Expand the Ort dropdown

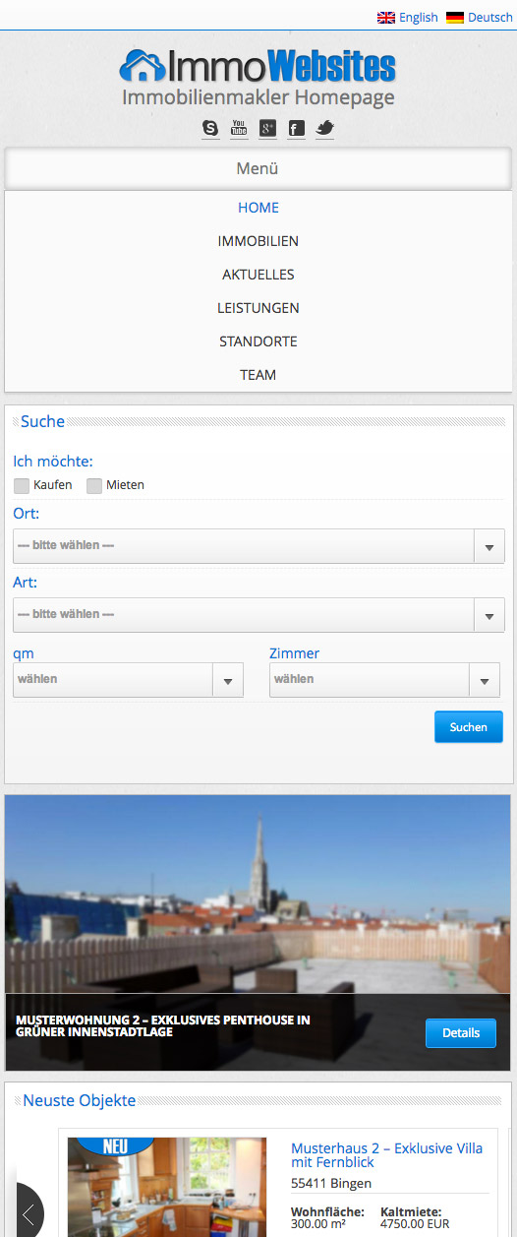258,546
